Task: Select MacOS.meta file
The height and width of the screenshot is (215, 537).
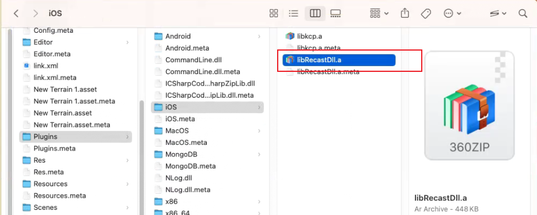Action: click(207, 142)
